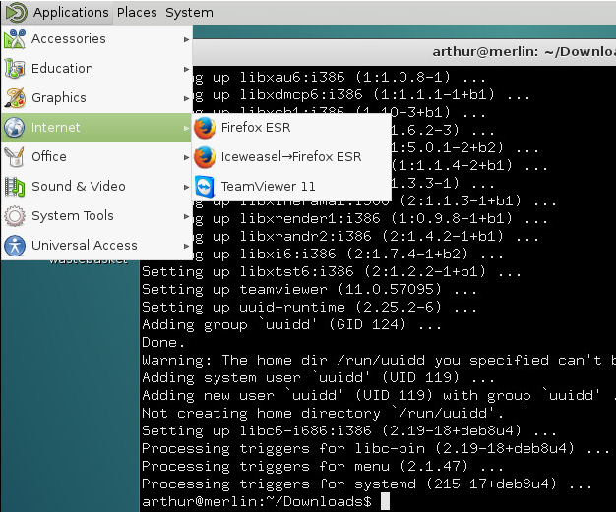Click 'up libxdmcp6:i386' terminal line
The image size is (616, 512).
point(362,94)
